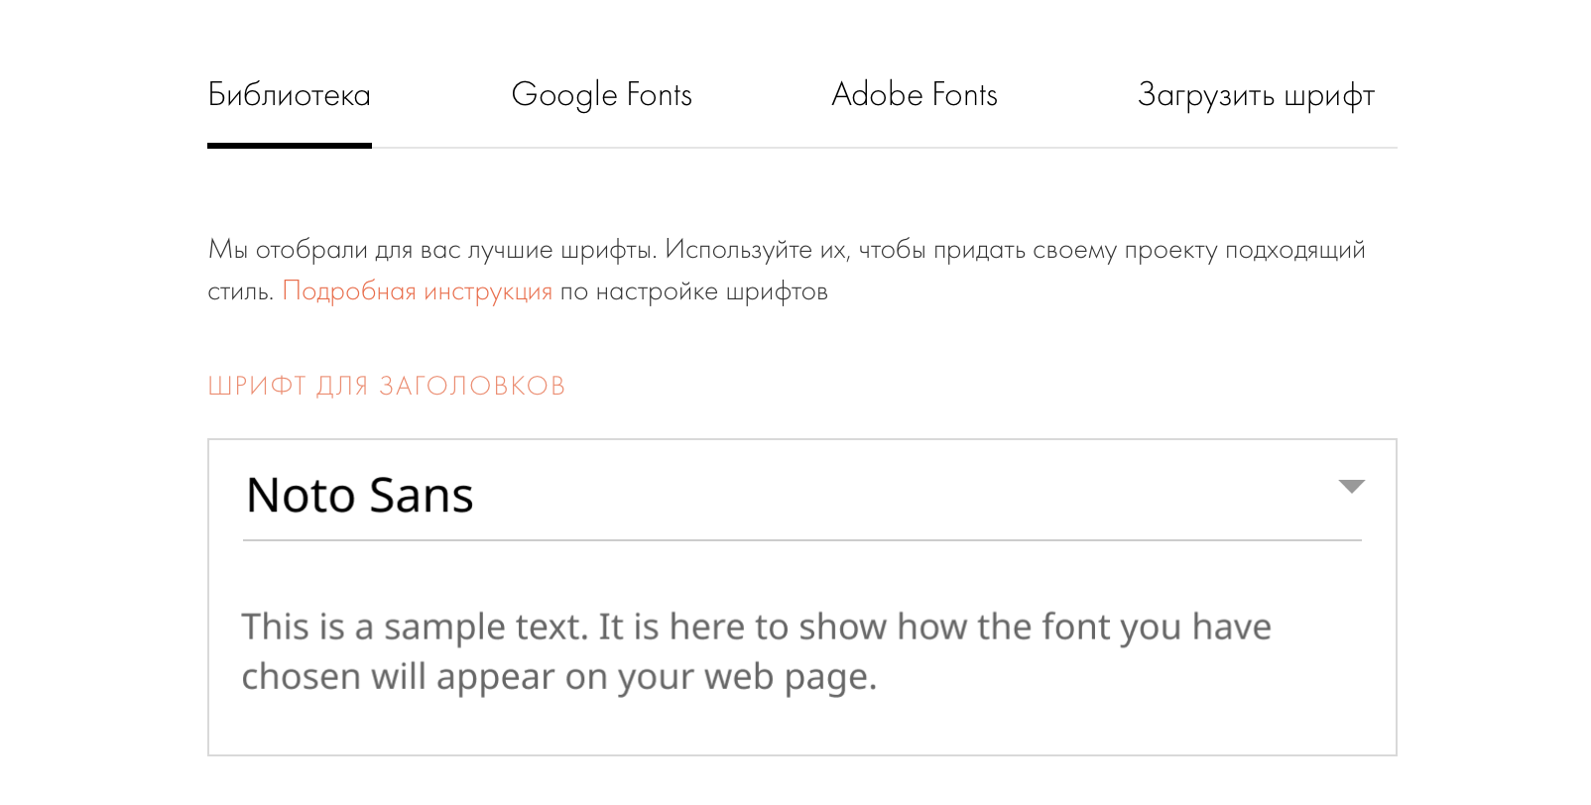Click the Noto Sans font name
The image size is (1591, 805).
[360, 495]
